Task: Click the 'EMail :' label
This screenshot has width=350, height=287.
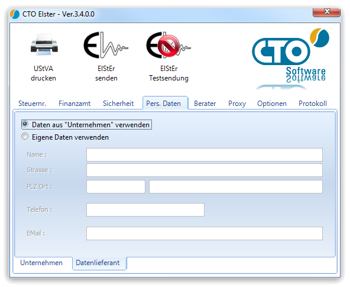Action: (36, 233)
